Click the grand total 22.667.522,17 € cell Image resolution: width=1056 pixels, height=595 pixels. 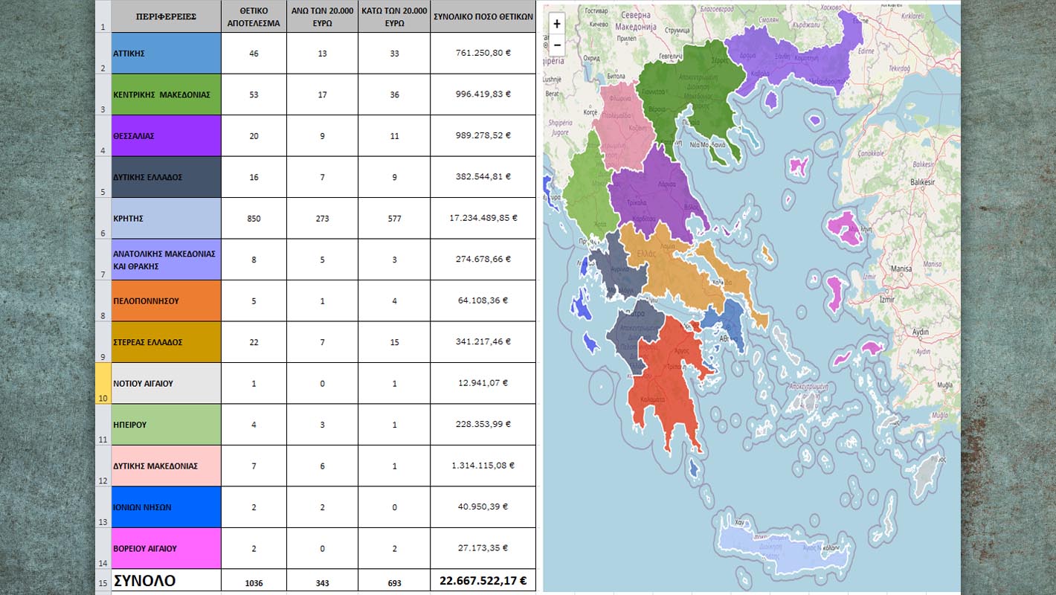[483, 581]
